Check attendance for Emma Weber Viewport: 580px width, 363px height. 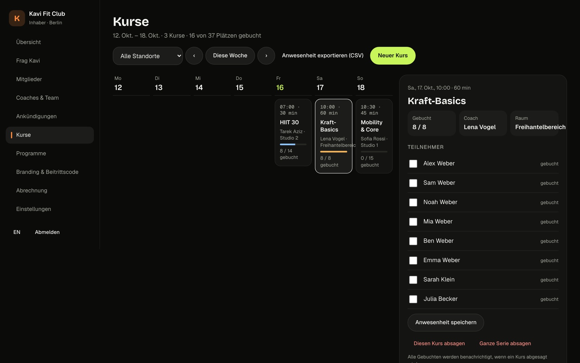[413, 260]
